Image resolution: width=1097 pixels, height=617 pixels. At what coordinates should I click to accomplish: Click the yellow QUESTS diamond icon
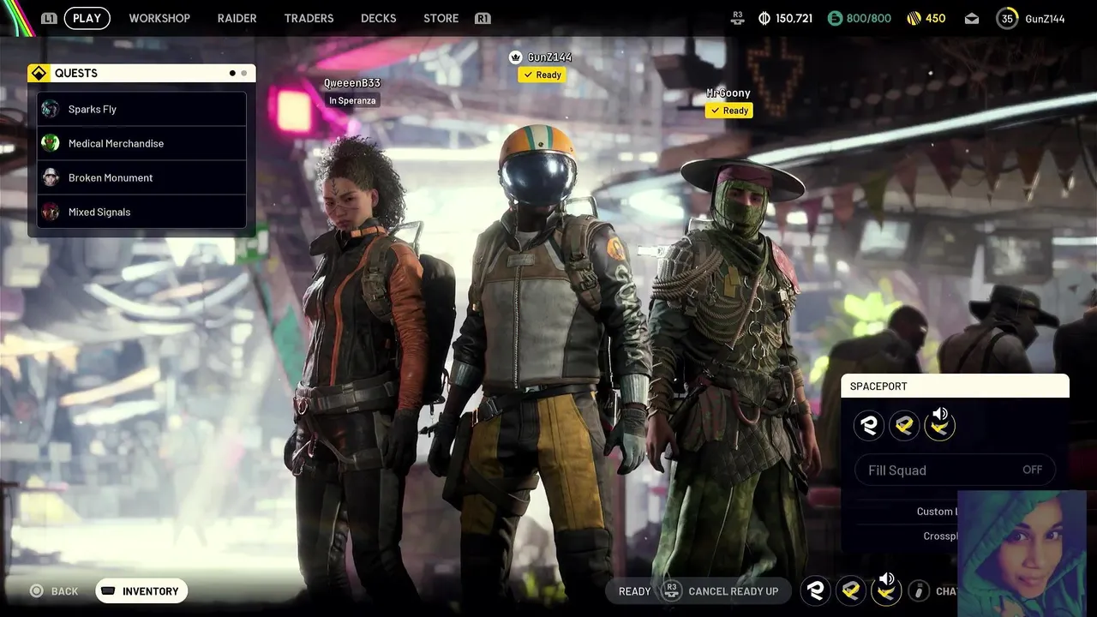(39, 73)
